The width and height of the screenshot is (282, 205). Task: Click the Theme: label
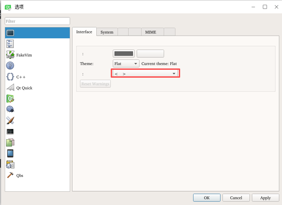pyautogui.click(x=87, y=64)
